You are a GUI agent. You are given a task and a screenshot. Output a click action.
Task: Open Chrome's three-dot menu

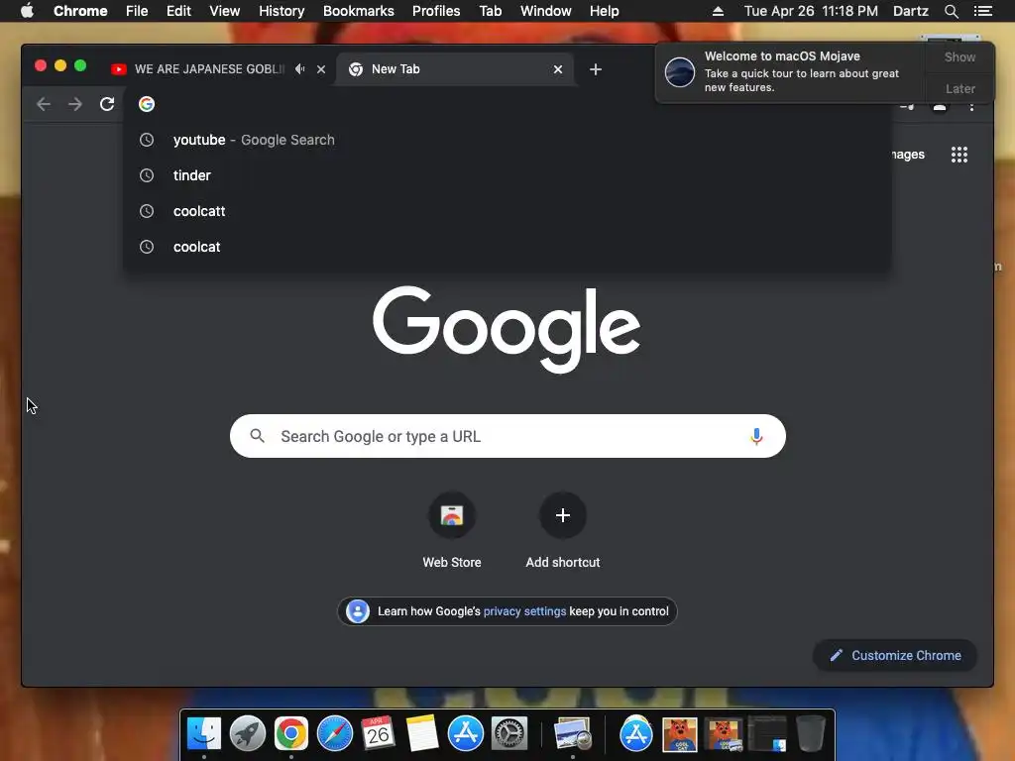pyautogui.click(x=971, y=107)
